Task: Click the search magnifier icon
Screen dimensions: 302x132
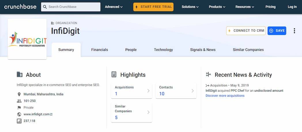Action: pos(45,7)
